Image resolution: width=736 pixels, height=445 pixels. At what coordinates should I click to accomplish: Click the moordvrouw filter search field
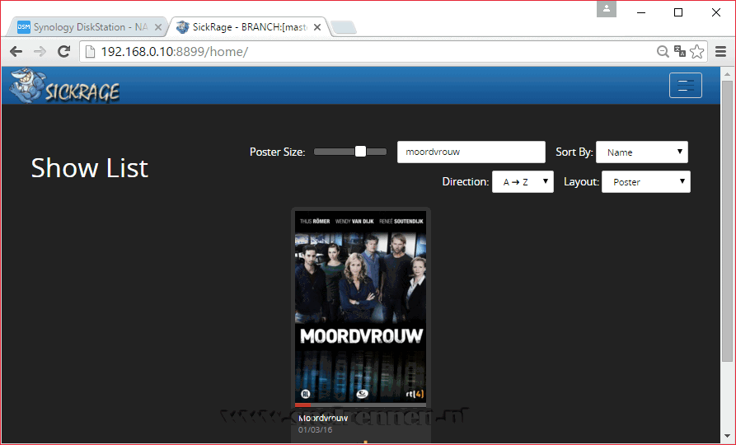click(x=471, y=152)
